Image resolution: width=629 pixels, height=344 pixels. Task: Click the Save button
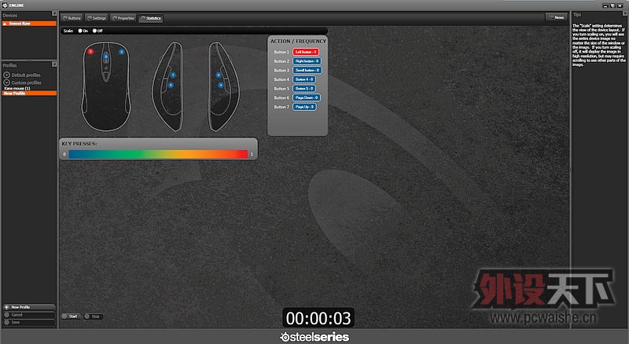(x=29, y=322)
